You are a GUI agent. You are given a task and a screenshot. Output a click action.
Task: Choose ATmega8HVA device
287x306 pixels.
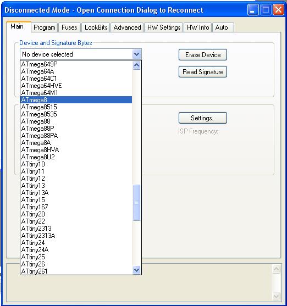tap(76, 150)
